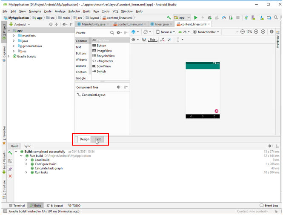Run the app with the green play button
This screenshot has height=215, width=283.
[x=196, y=17]
